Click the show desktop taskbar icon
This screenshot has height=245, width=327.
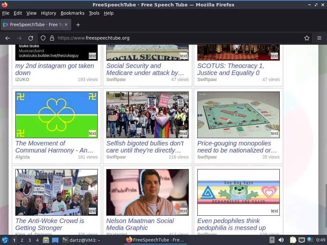[x=55, y=240]
